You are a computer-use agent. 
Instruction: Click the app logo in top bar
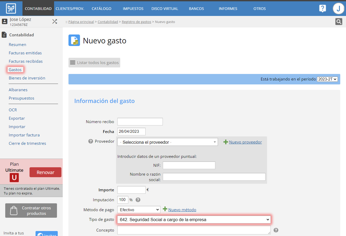tap(11, 8)
